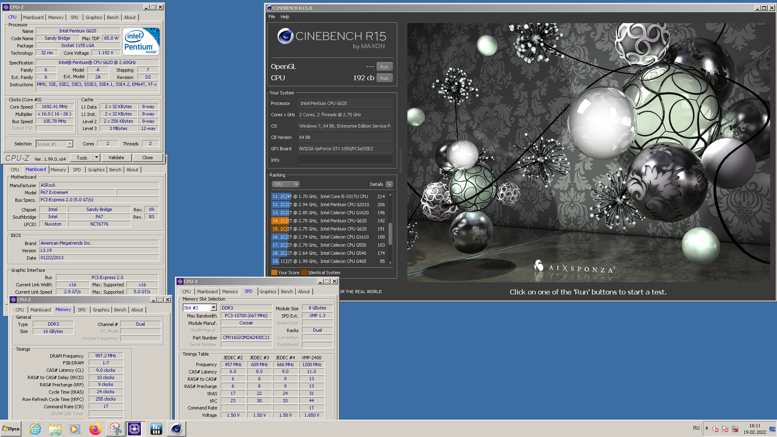Screen dimensions: 777x437
Task: Select ranking row 11 Intel Core i5-3317U
Action: 329,196
